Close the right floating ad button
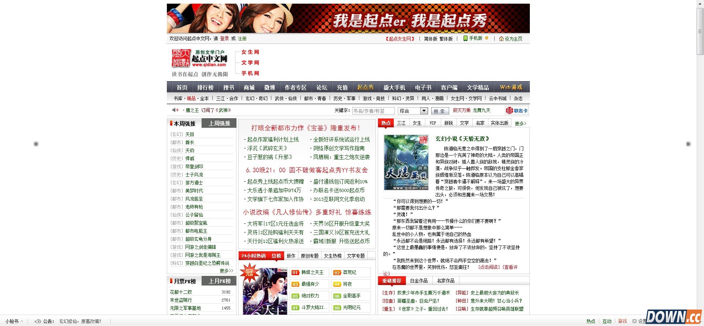 point(688,144)
